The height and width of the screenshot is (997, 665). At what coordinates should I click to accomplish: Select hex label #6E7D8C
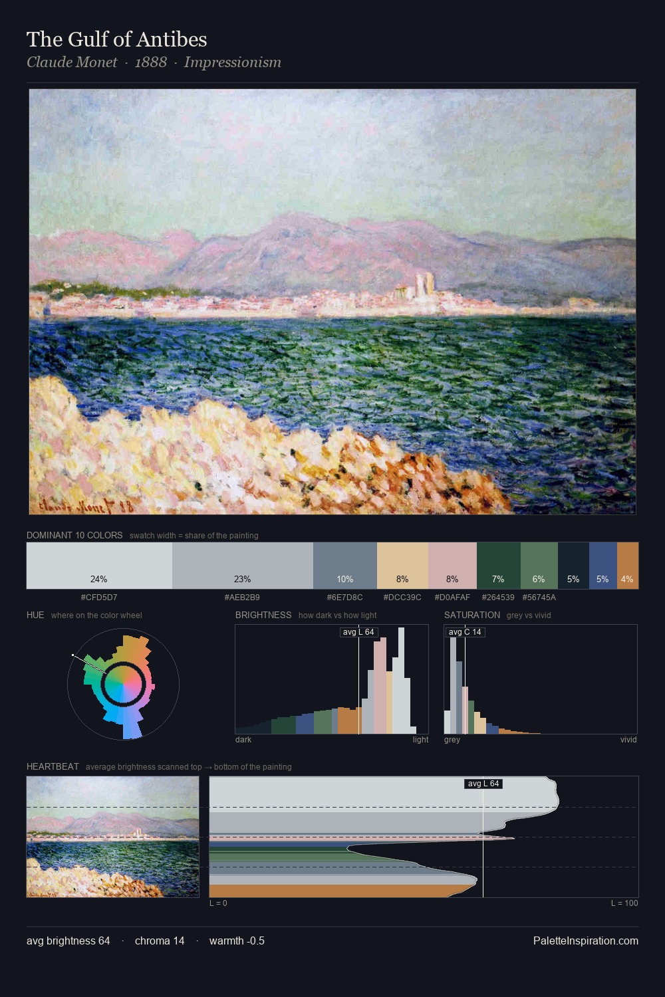click(x=344, y=598)
